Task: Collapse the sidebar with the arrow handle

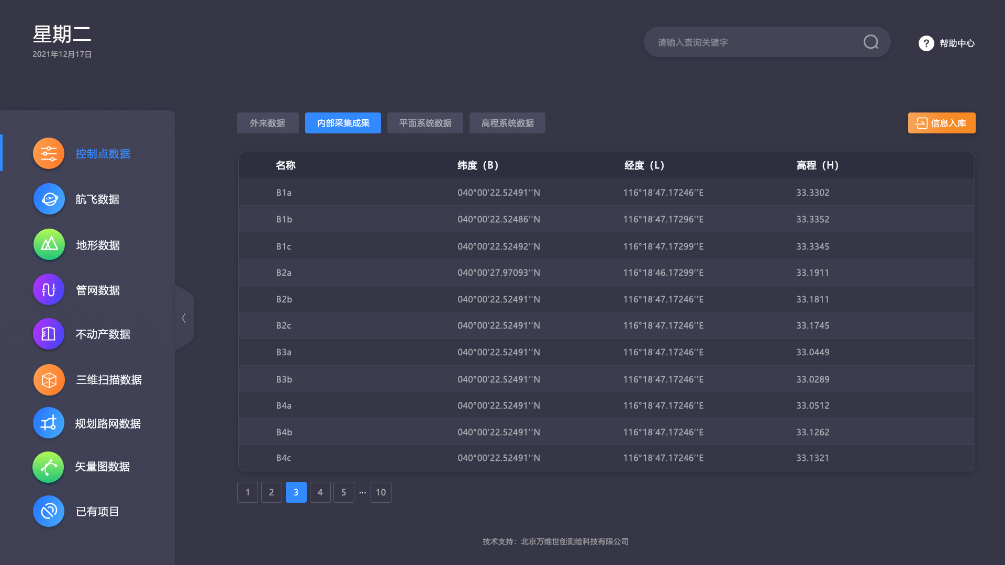Action: click(184, 318)
